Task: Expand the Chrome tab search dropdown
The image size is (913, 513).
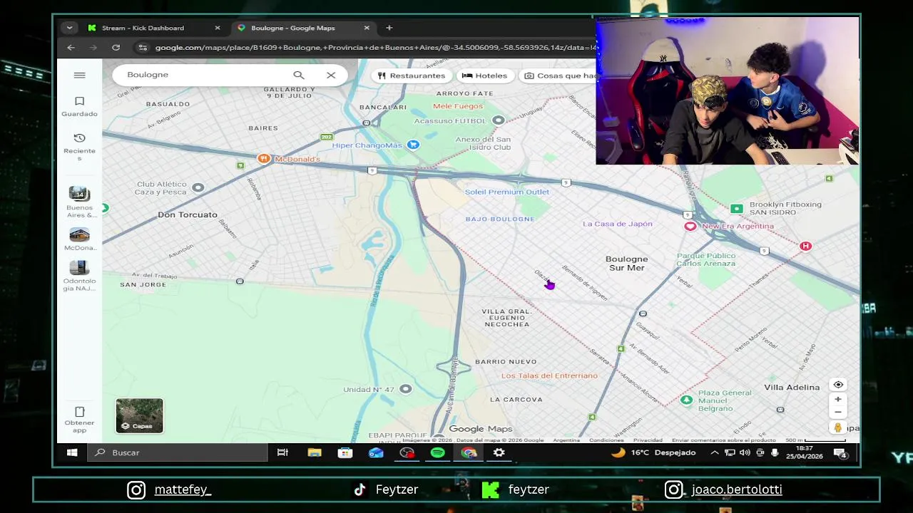Action: (69, 28)
